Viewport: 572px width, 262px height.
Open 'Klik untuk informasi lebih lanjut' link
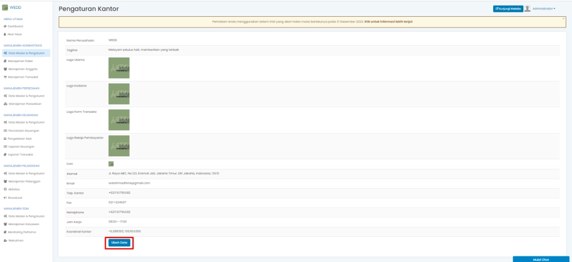[389, 22]
